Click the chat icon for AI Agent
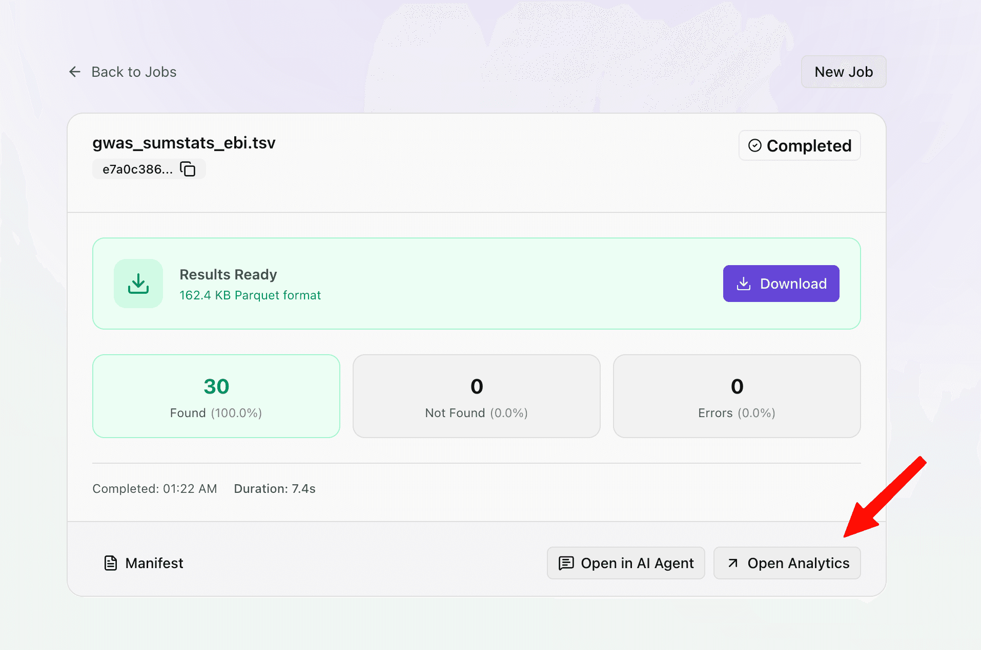 pyautogui.click(x=566, y=563)
